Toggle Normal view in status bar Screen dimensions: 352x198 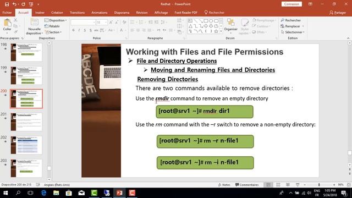268,185
